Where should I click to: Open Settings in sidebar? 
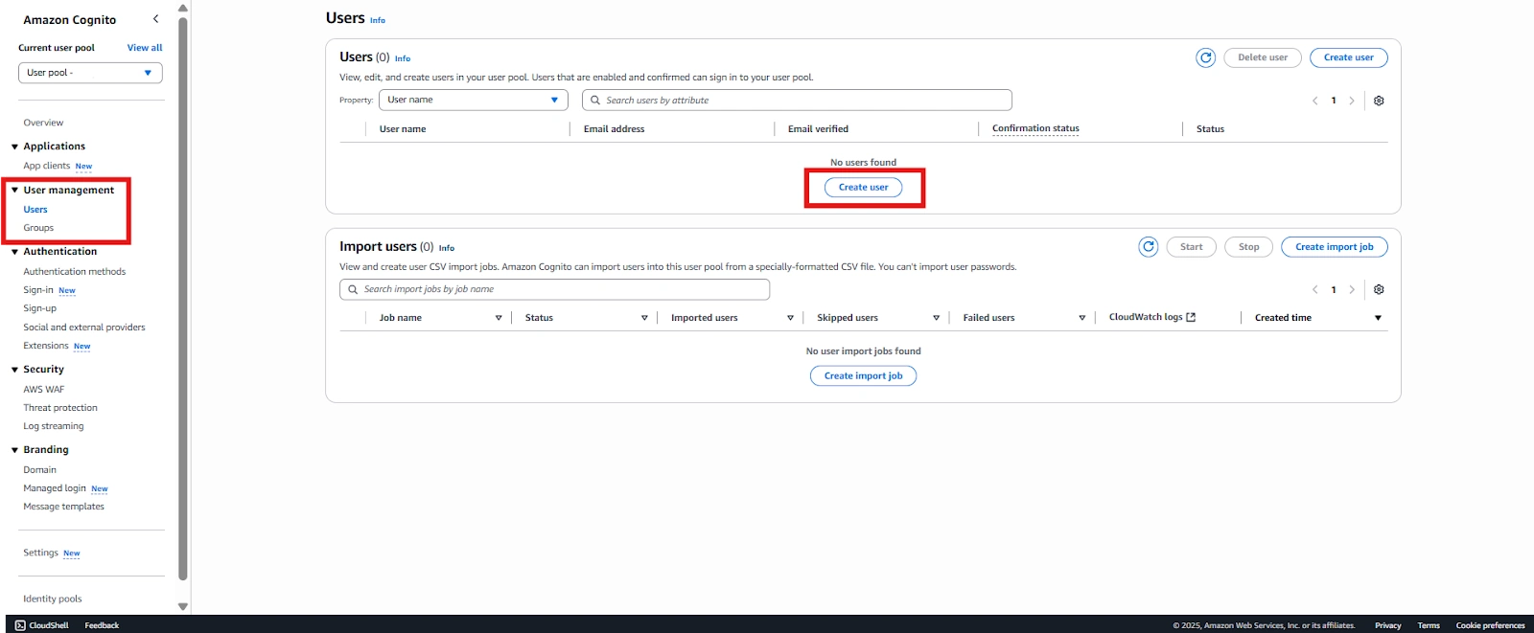coord(41,553)
